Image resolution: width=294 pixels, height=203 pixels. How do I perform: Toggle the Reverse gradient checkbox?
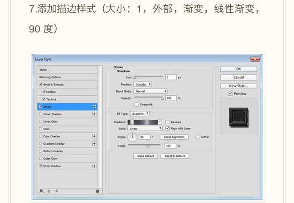click(167, 122)
